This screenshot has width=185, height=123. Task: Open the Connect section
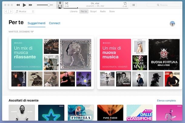(55, 23)
